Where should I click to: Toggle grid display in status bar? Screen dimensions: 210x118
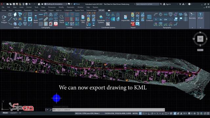tap(140, 113)
